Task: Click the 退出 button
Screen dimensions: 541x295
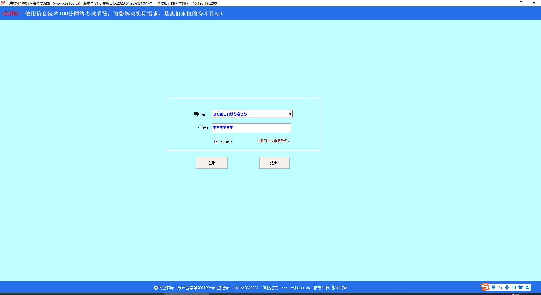Action: 274,163
